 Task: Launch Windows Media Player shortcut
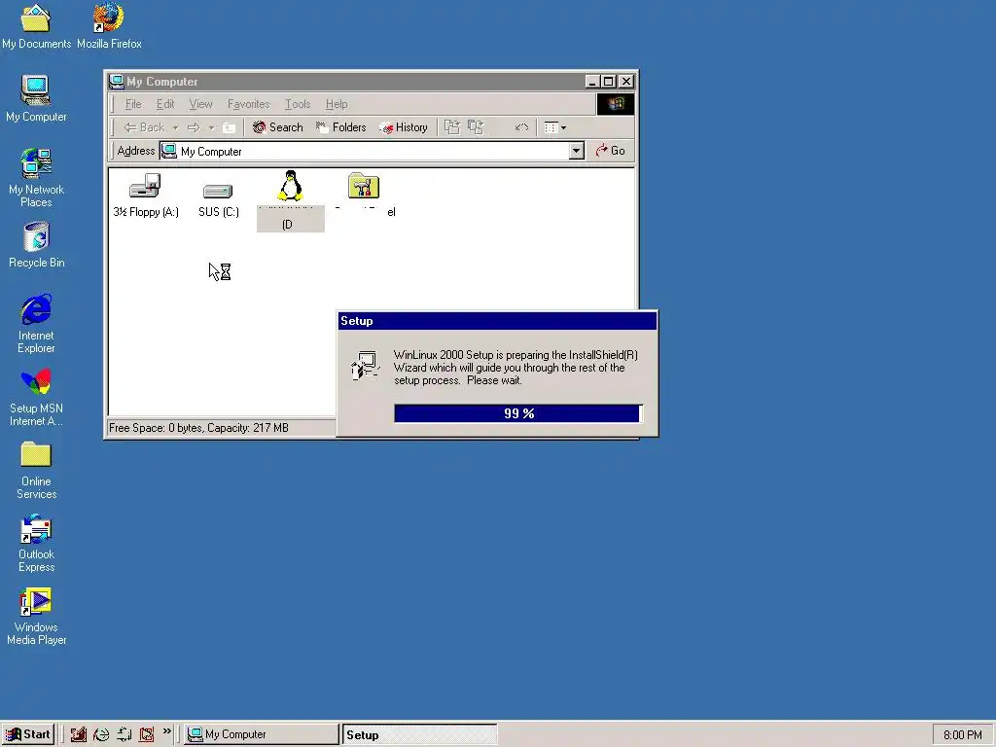pos(36,616)
